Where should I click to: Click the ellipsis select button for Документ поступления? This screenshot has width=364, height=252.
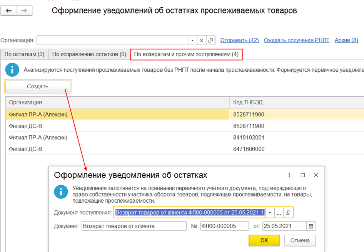(x=279, y=213)
